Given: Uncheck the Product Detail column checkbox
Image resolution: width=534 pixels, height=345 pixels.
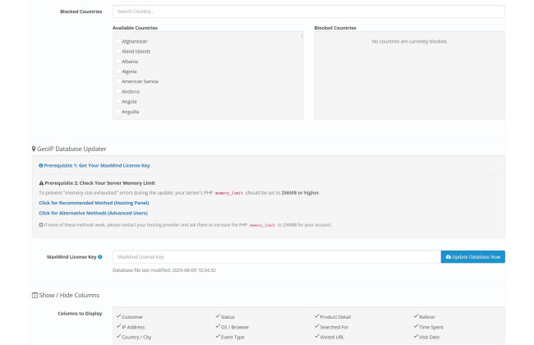Looking at the screenshot, I should pos(317,316).
